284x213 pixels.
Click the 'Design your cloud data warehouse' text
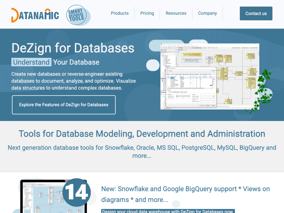[168, 211]
